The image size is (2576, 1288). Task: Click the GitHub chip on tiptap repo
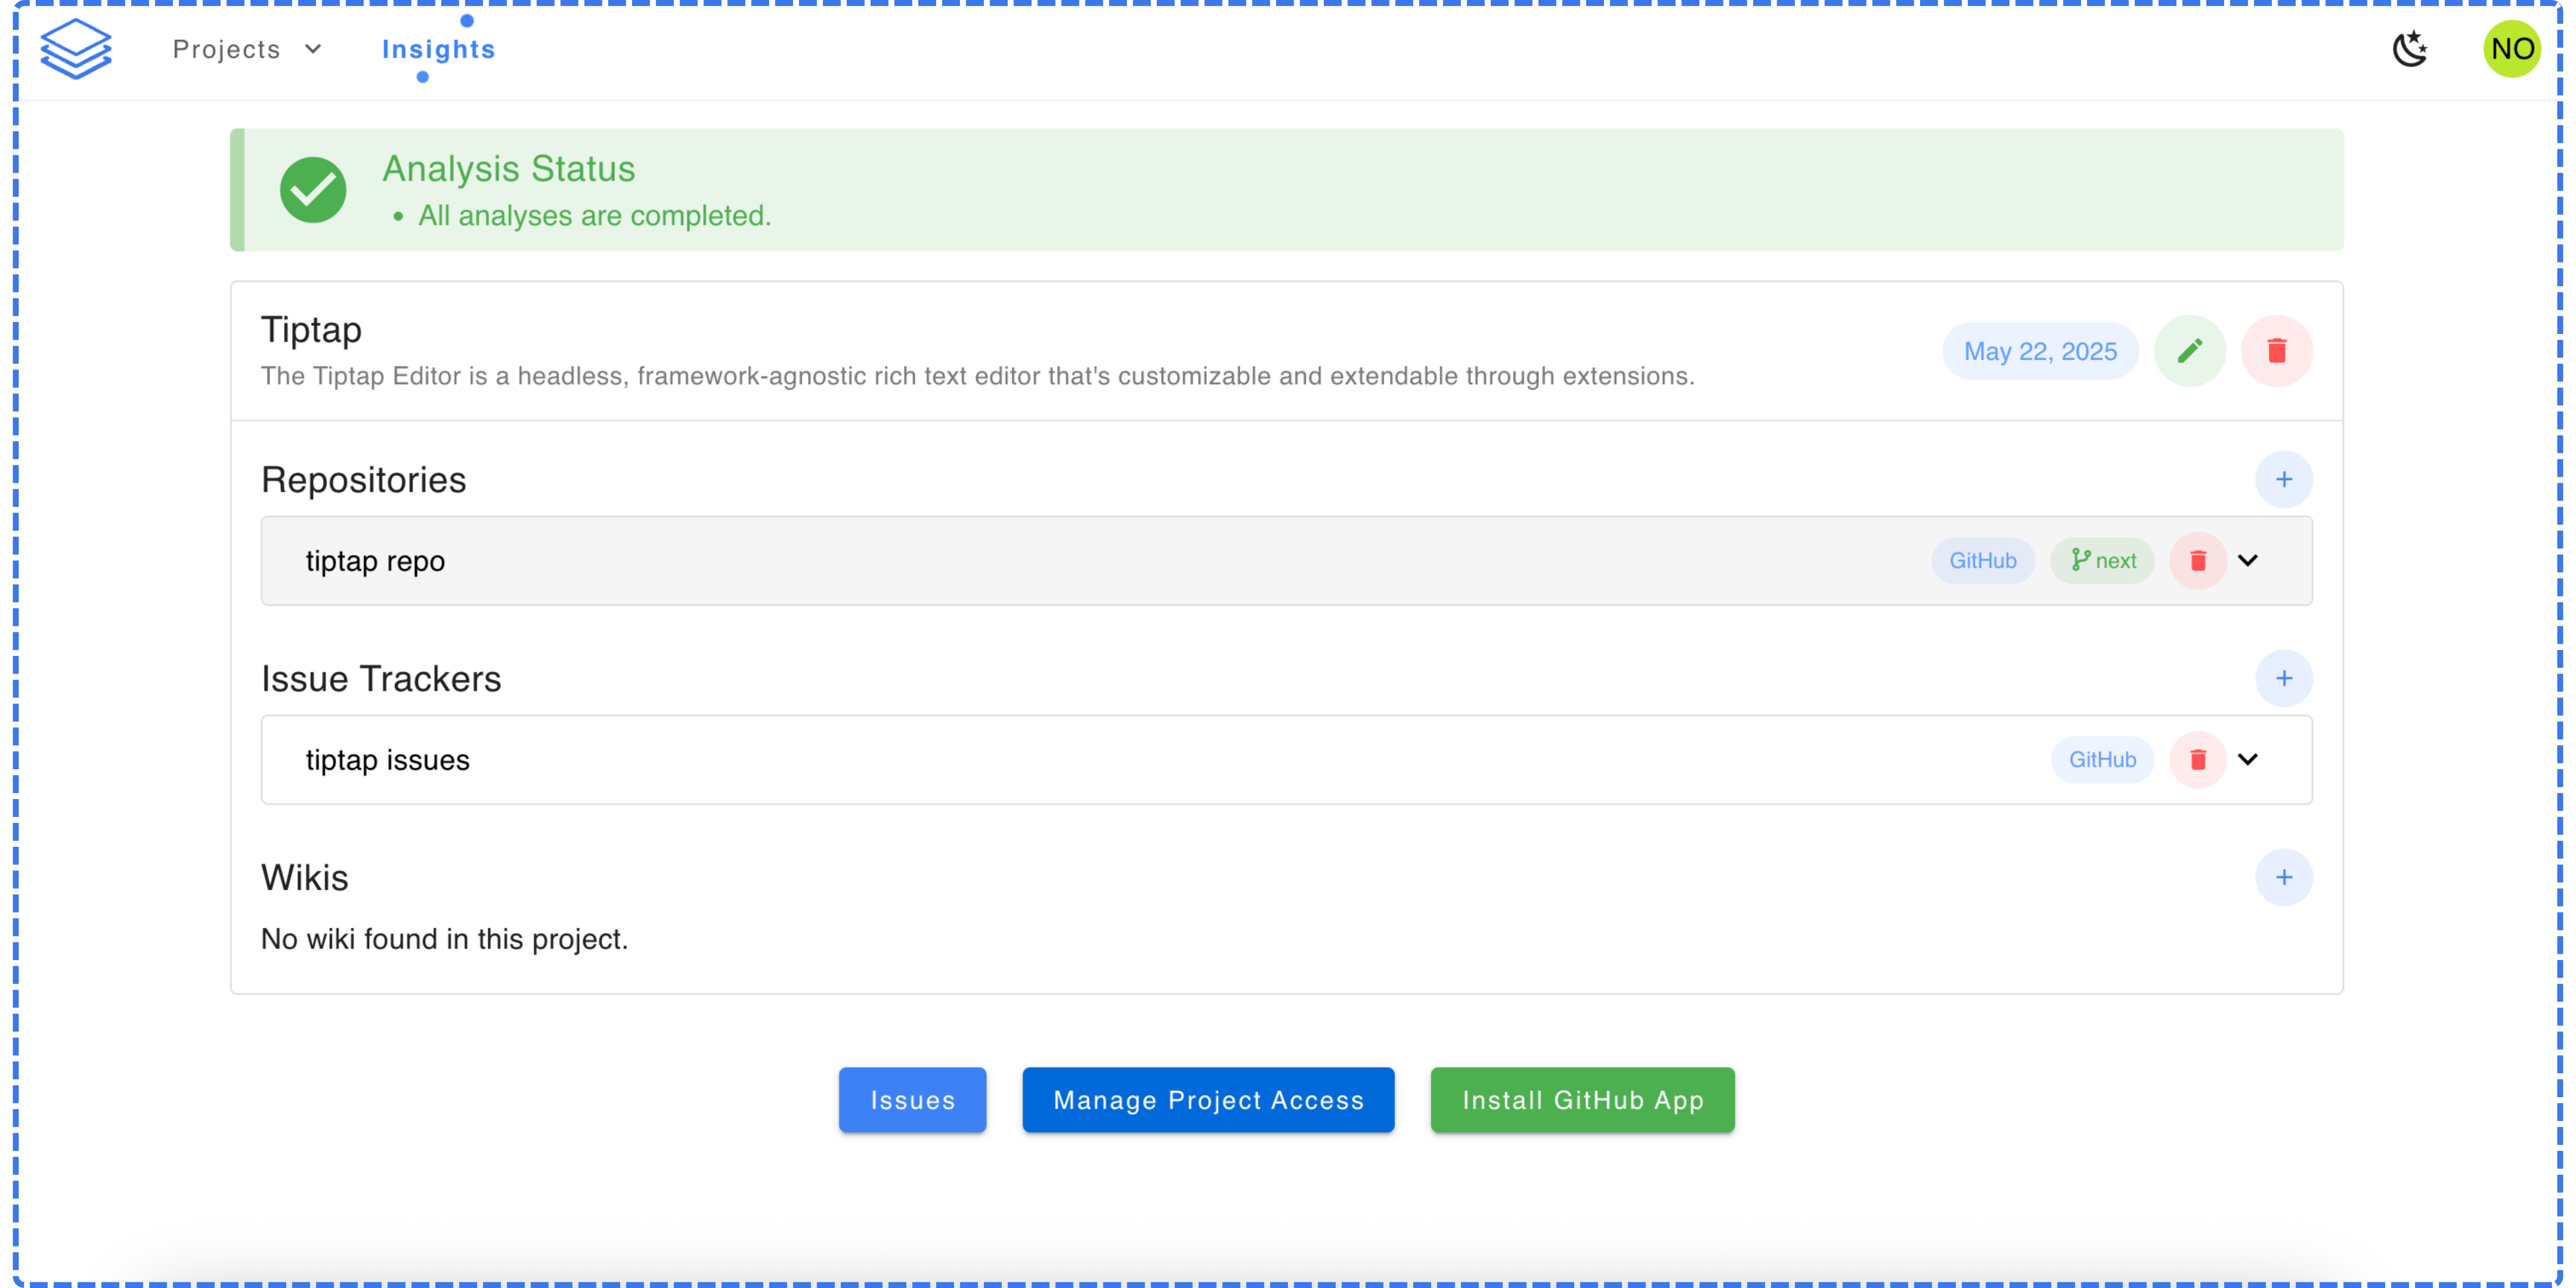[1982, 561]
